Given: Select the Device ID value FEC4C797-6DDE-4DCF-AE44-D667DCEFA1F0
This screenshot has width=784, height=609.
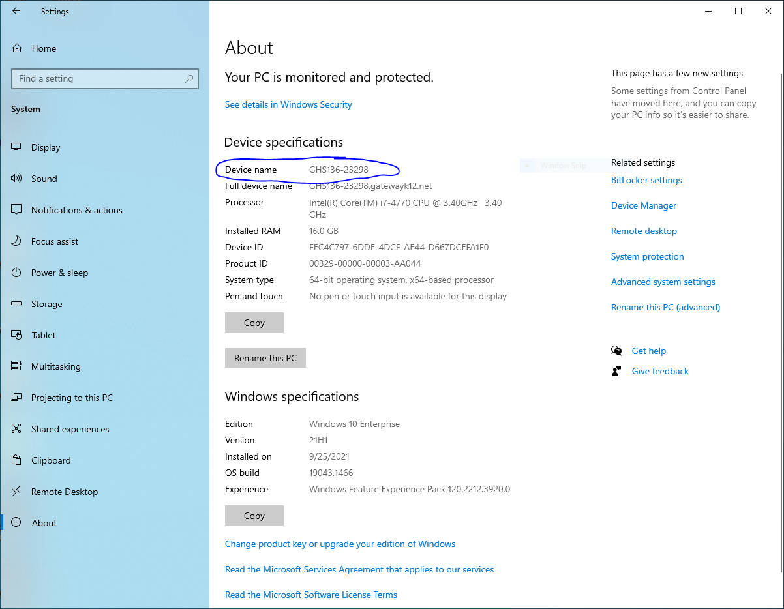Looking at the screenshot, I should [x=399, y=247].
